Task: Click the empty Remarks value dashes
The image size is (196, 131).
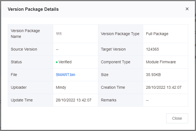Action: (x=147, y=100)
